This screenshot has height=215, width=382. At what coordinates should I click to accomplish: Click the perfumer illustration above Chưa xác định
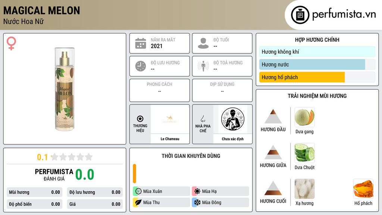coord(233,119)
